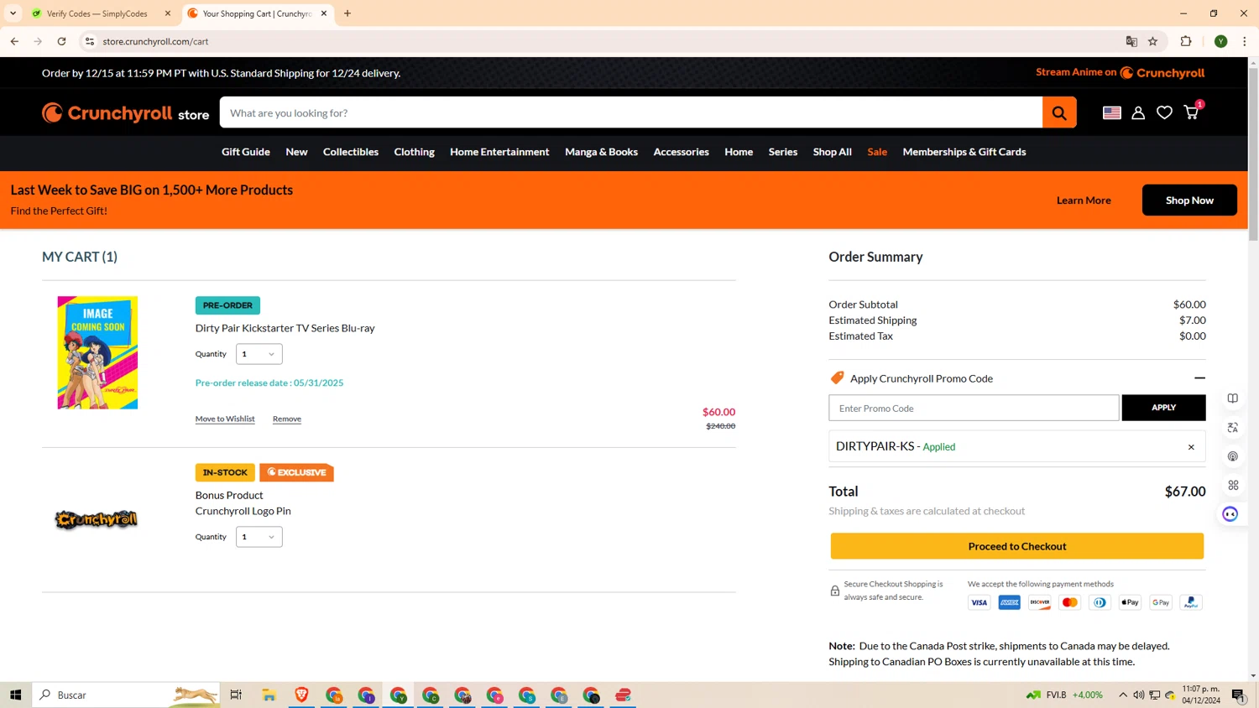Click the Windows taskbar Buscar search box
Screen dimensions: 1259x708
126,695
